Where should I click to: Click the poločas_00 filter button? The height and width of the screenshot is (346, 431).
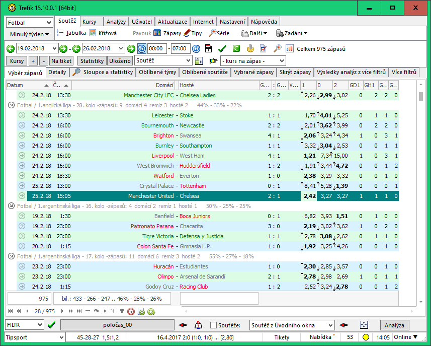pyautogui.click(x=117, y=325)
